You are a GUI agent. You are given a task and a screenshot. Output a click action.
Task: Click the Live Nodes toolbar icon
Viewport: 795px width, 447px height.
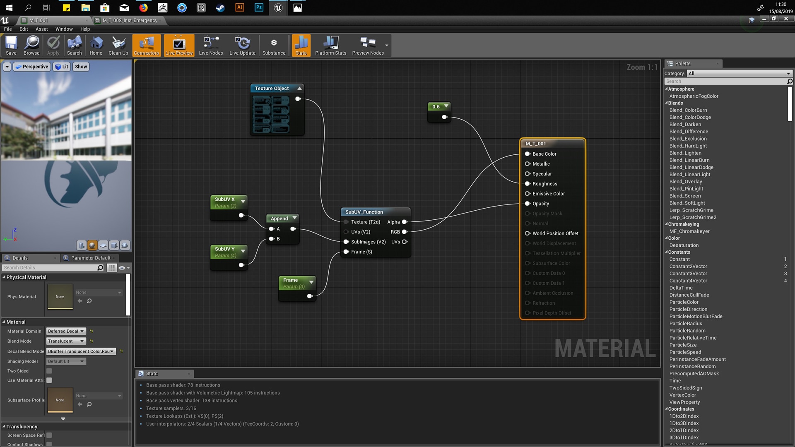click(x=211, y=46)
